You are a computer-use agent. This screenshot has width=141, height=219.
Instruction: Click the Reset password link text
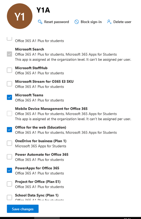pos(57,22)
